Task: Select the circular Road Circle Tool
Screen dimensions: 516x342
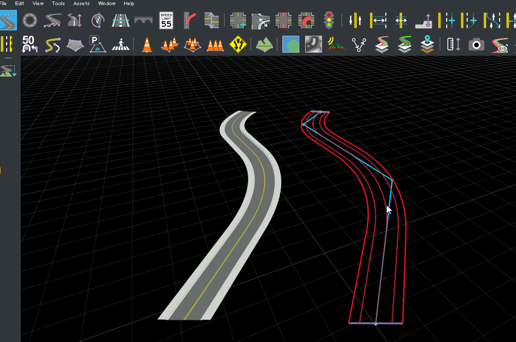Action: [29, 21]
